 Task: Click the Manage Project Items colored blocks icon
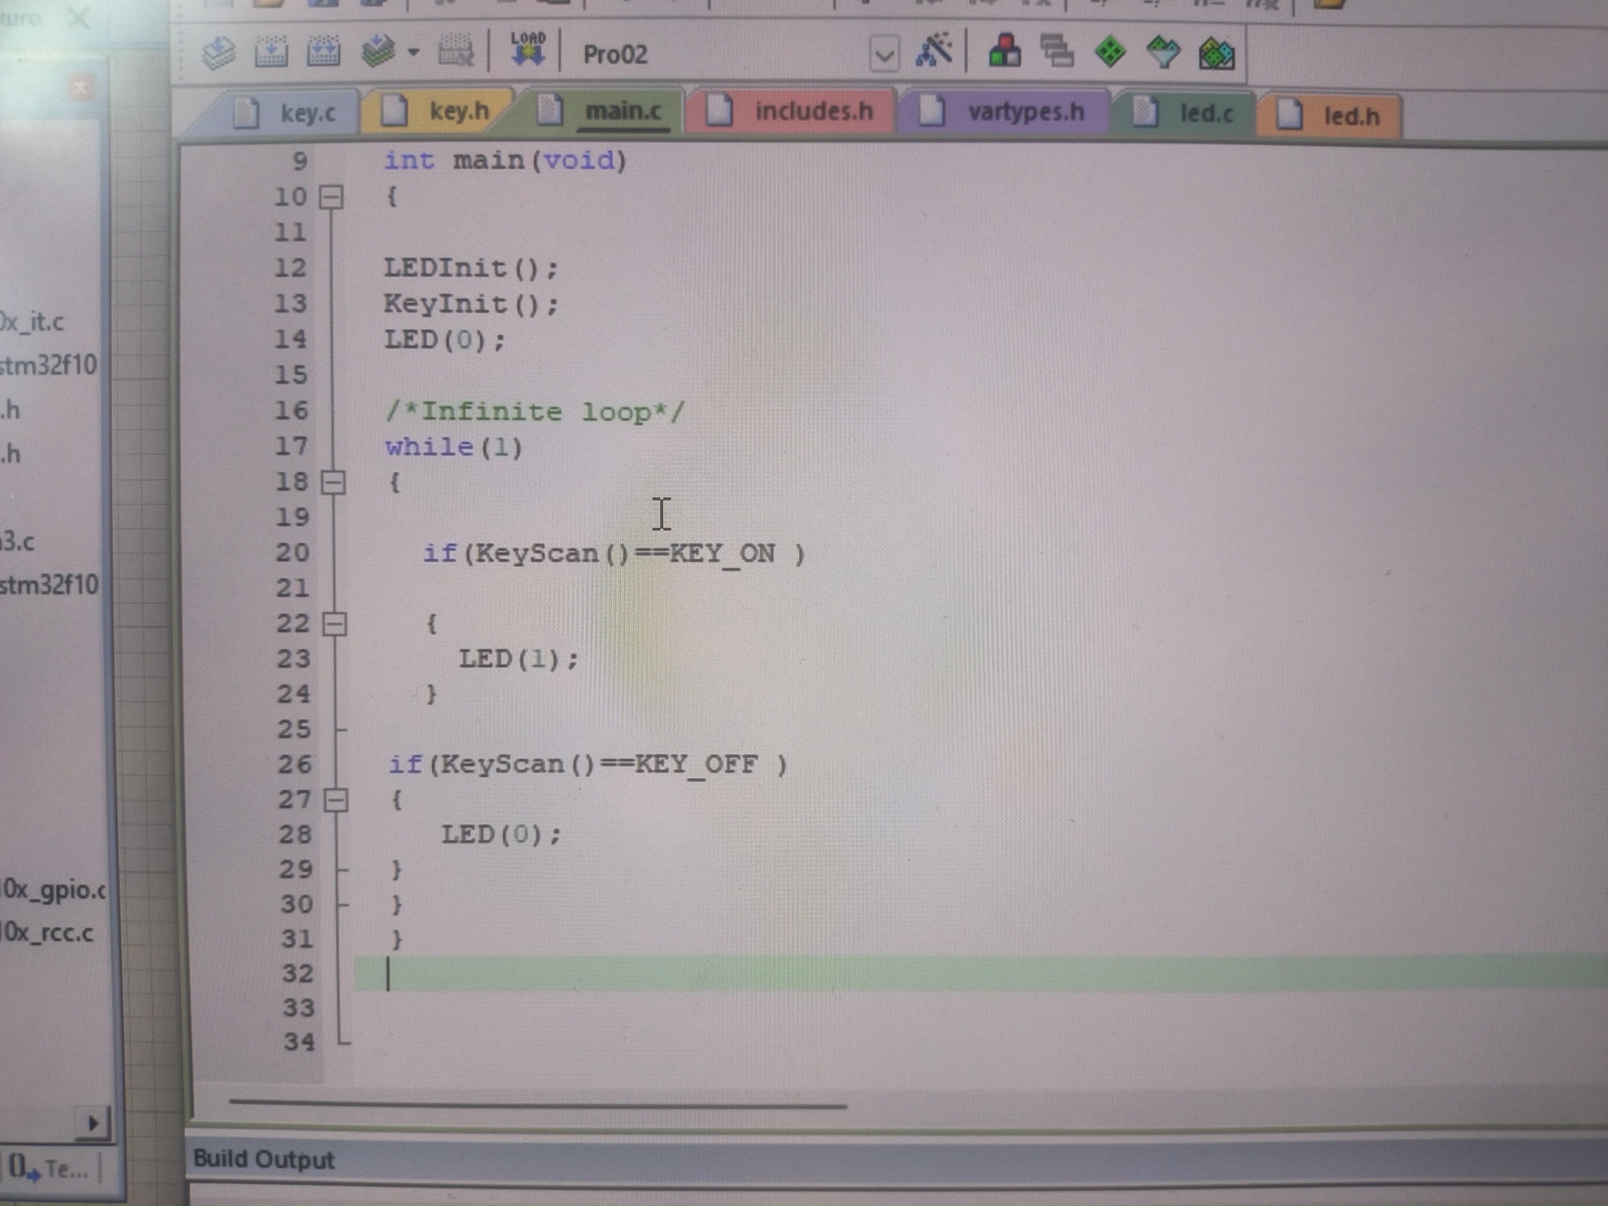click(1005, 51)
